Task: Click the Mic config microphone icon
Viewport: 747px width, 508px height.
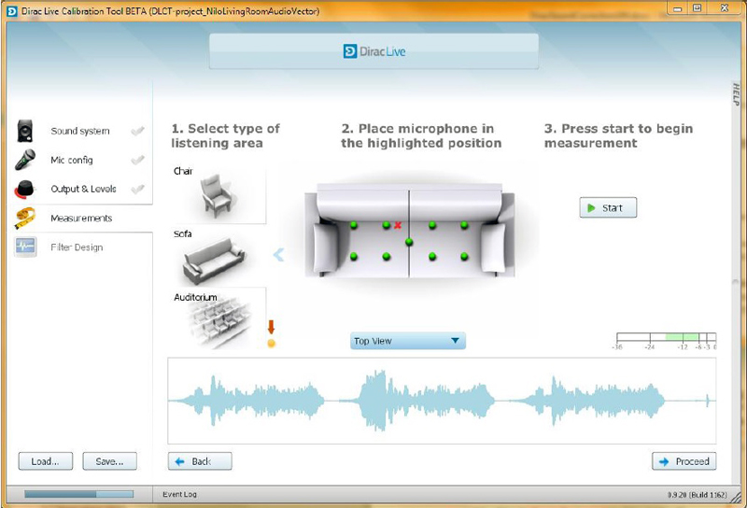Action: pyautogui.click(x=25, y=160)
